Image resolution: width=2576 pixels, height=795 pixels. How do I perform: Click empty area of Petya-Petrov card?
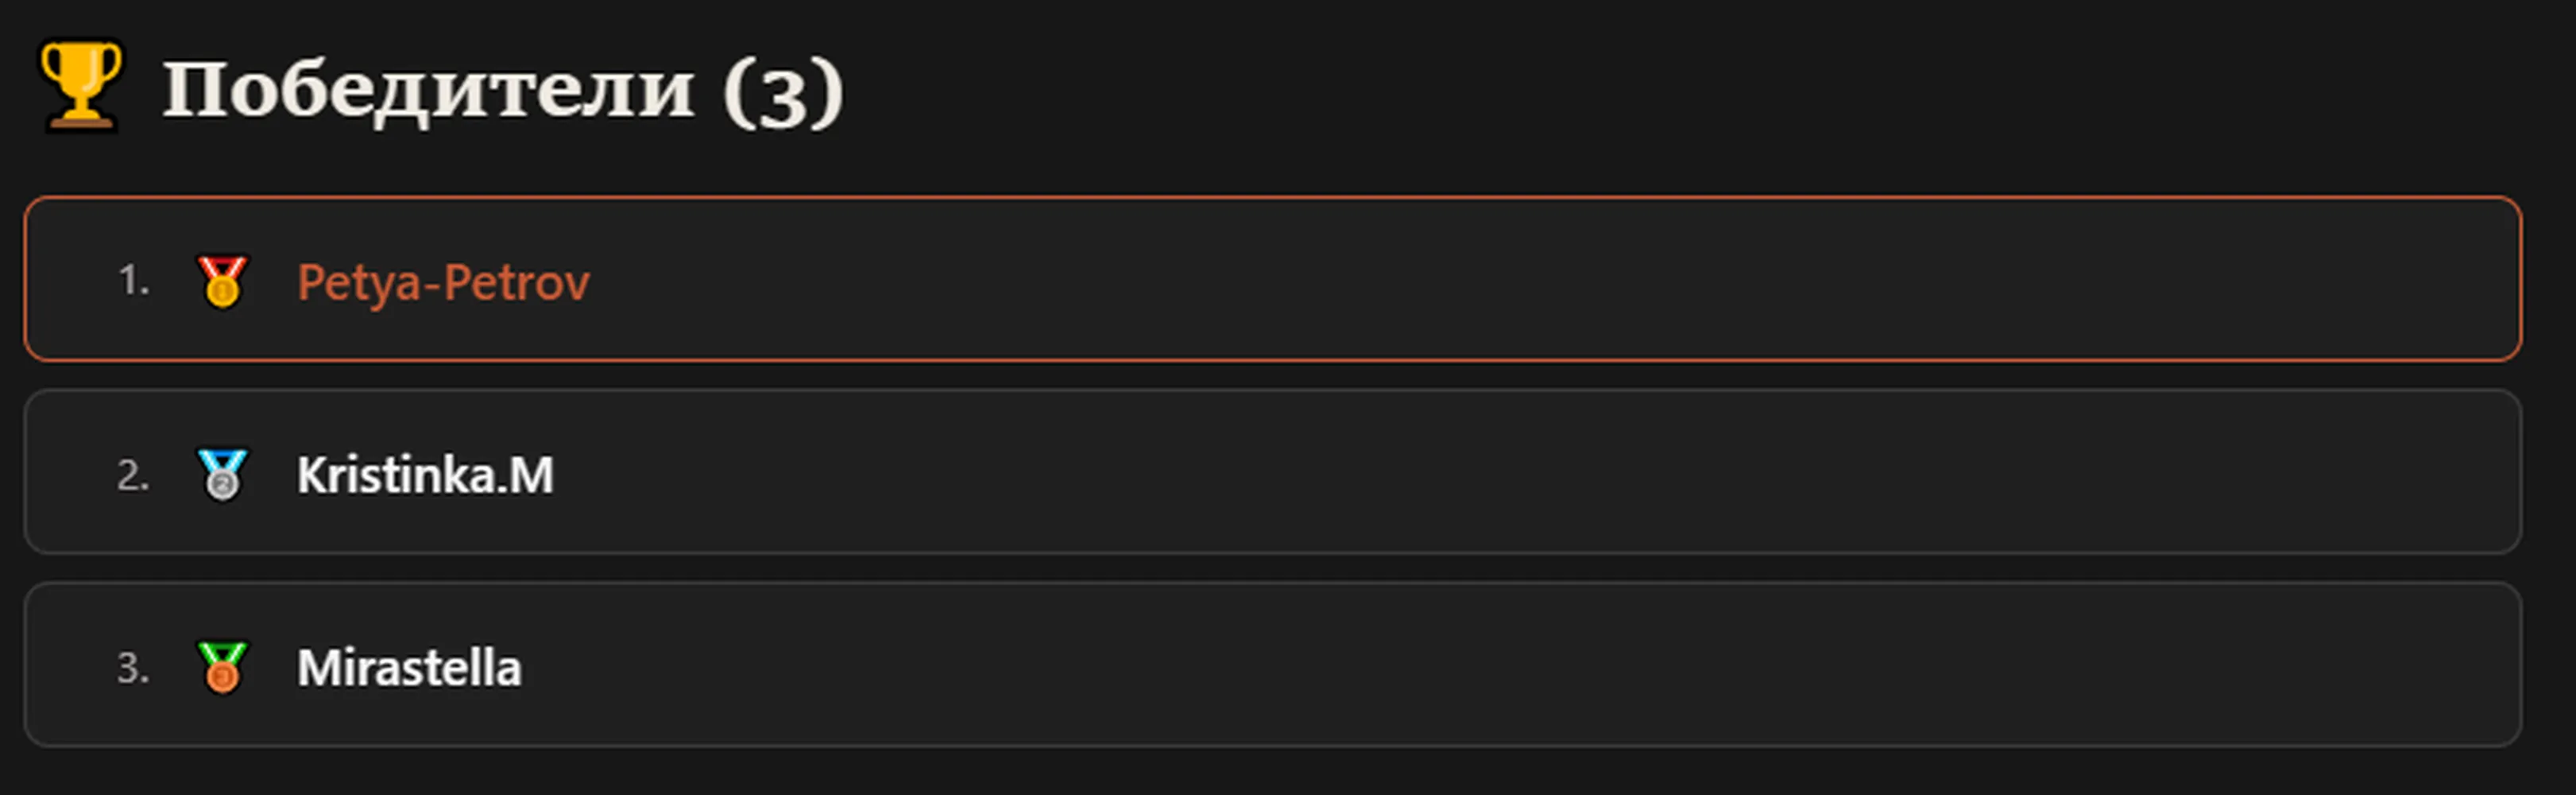pyautogui.click(x=1500, y=280)
